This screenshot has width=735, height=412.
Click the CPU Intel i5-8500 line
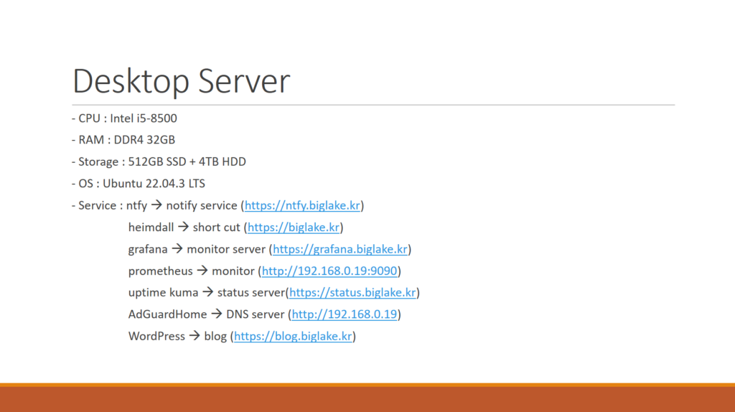(124, 118)
